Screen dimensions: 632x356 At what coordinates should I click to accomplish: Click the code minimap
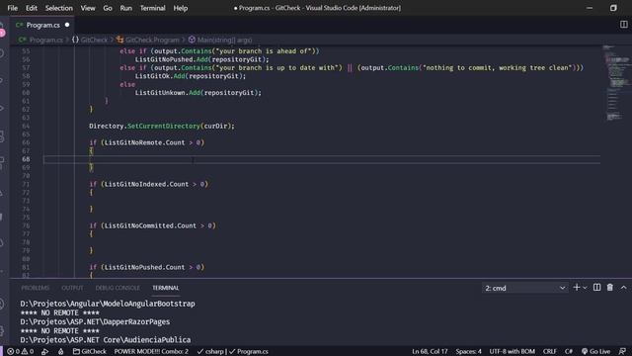tap(616, 83)
